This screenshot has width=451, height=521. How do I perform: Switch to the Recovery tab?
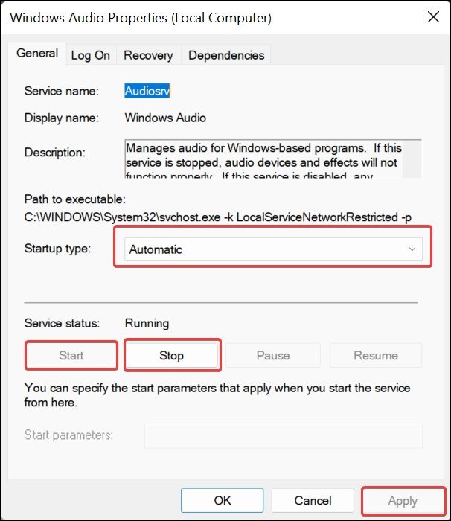click(x=148, y=55)
